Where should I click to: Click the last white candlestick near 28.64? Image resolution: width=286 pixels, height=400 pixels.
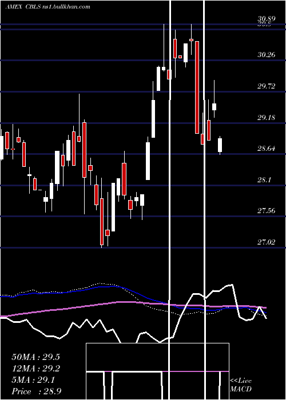(220, 145)
